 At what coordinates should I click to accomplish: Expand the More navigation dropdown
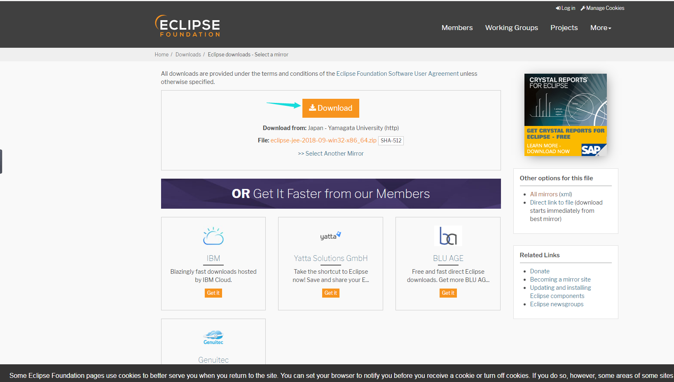600,28
